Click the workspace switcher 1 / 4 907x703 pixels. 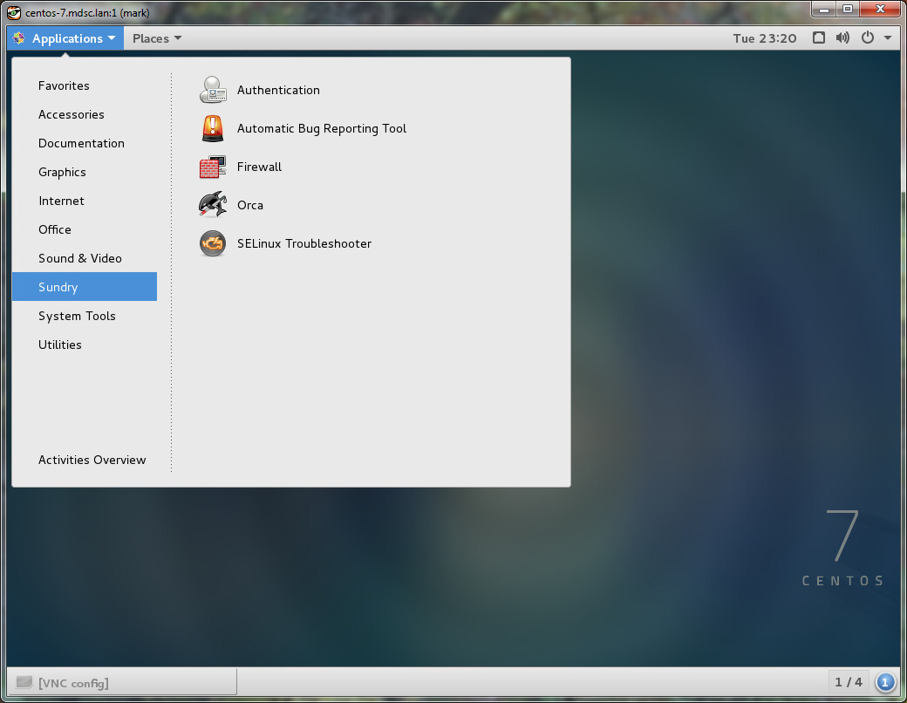click(x=848, y=682)
